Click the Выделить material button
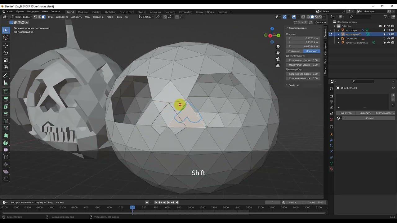This screenshot has width=397, height=223. pos(365,113)
